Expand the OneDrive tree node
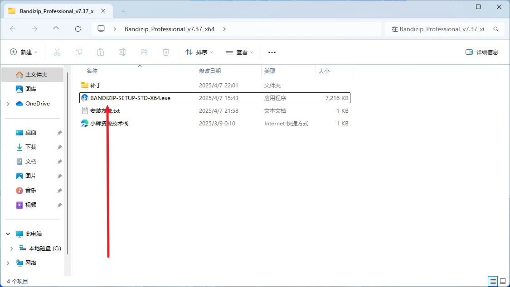The height and width of the screenshot is (287, 510). click(x=8, y=104)
